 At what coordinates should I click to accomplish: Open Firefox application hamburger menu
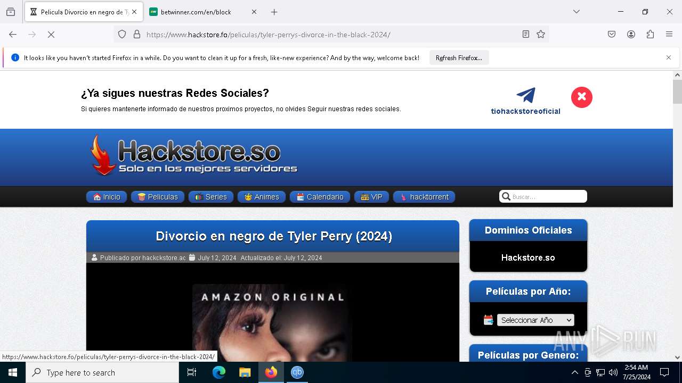[669, 35]
